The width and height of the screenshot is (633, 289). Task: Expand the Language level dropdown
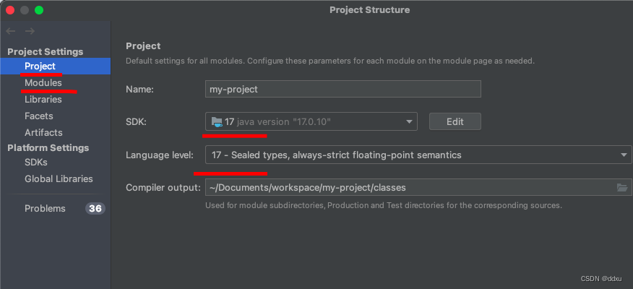pyautogui.click(x=624, y=155)
